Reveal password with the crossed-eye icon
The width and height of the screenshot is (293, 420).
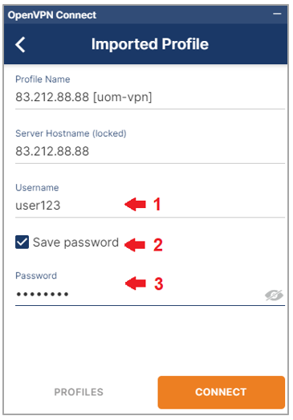coord(274,295)
